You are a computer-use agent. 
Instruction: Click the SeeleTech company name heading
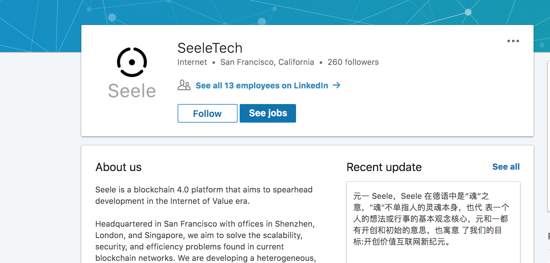click(210, 48)
